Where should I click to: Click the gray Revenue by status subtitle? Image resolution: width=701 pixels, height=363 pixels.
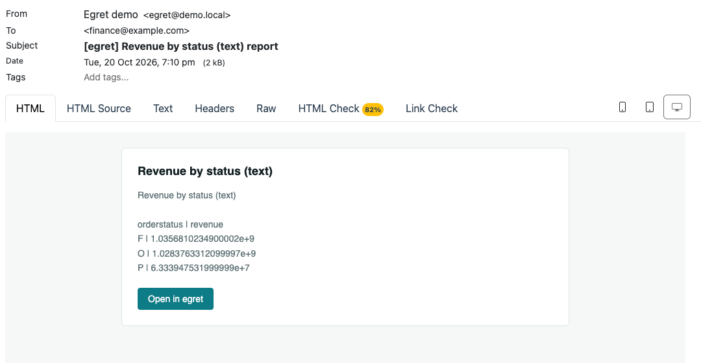point(186,195)
